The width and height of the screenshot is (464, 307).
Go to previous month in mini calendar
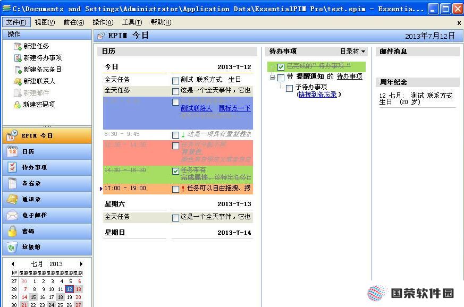13,264
